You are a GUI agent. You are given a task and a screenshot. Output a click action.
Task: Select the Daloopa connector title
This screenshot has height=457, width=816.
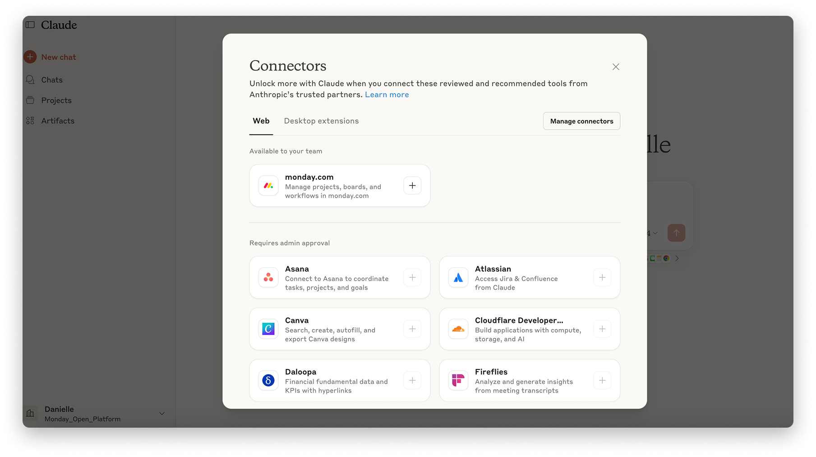point(300,372)
